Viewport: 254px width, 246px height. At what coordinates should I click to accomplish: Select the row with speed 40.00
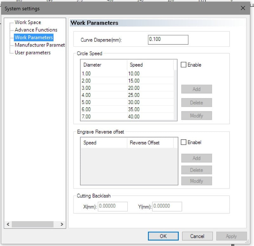pyautogui.click(x=134, y=116)
